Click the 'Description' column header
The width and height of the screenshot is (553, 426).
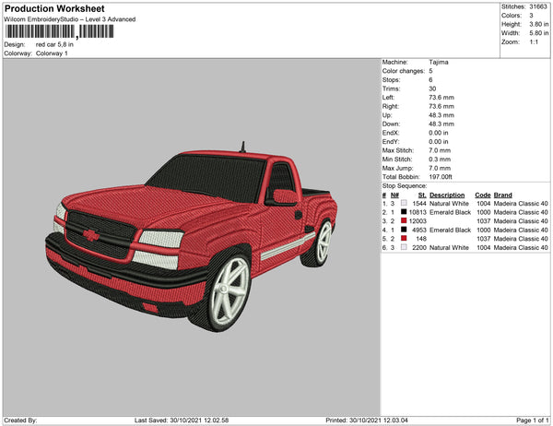[x=447, y=195]
